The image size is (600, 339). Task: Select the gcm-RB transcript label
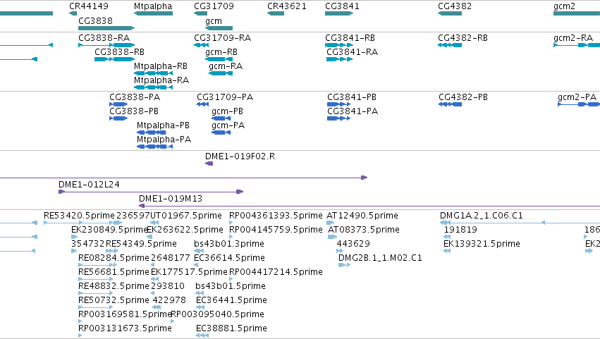(x=221, y=52)
